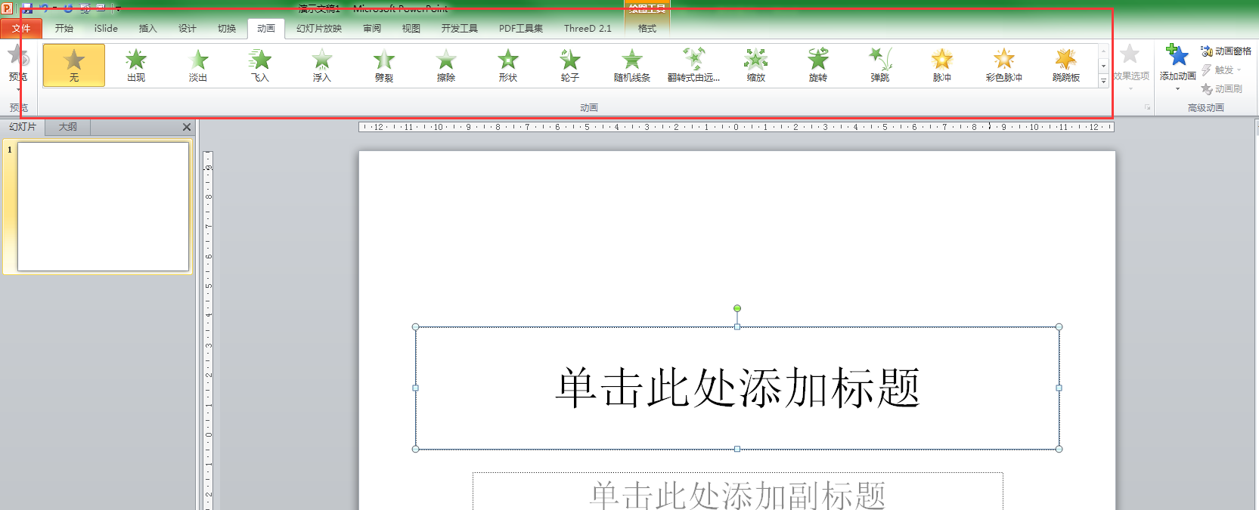Click the 动画刷 animation painter
The height and width of the screenshot is (510, 1259).
click(x=1221, y=88)
